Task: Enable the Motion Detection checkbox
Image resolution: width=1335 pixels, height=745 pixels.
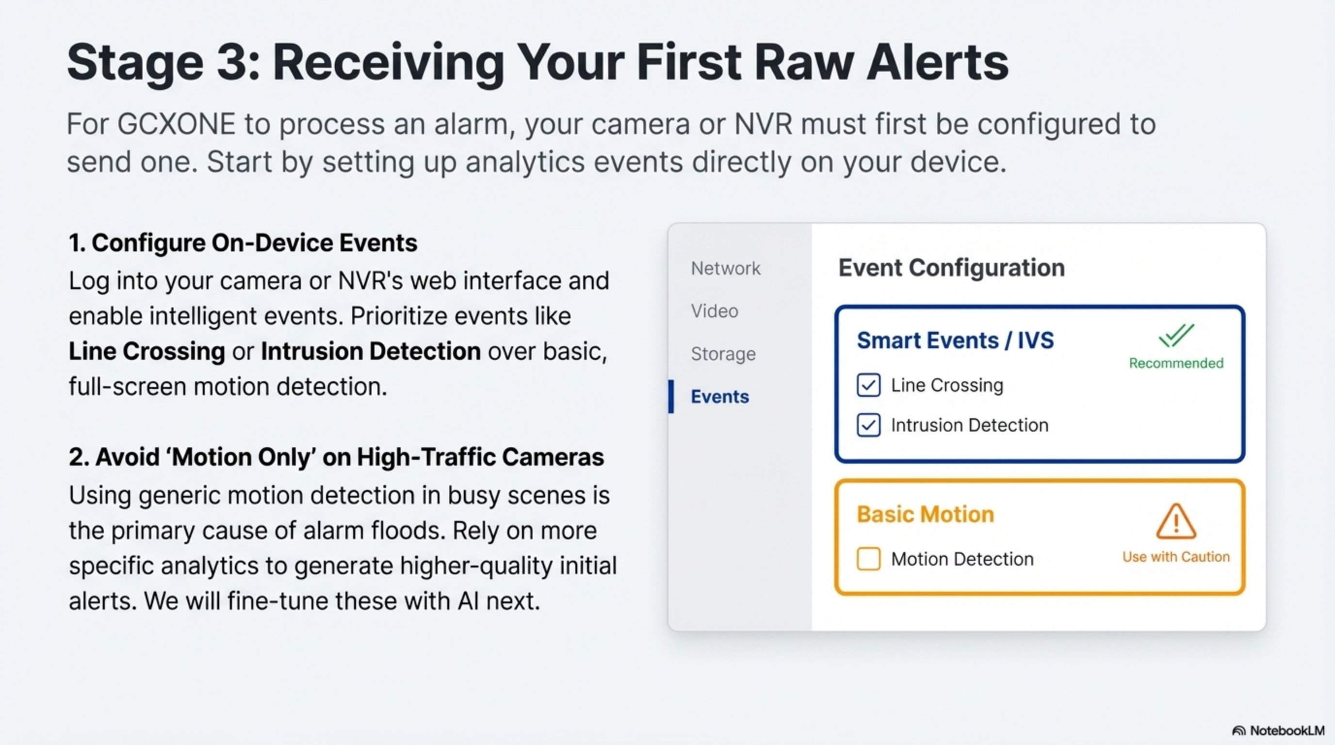Action: 868,559
